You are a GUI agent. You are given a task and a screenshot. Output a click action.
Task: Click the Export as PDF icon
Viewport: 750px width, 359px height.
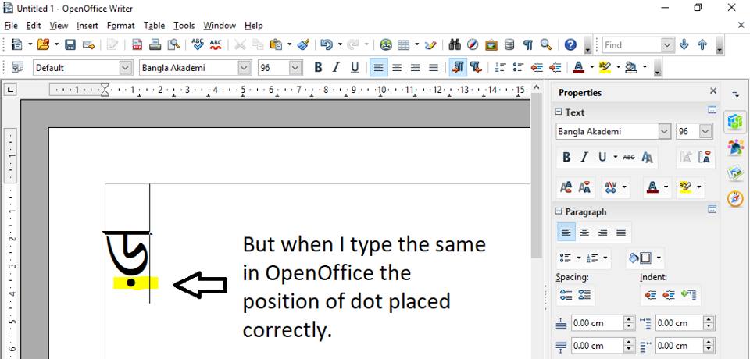[137, 45]
